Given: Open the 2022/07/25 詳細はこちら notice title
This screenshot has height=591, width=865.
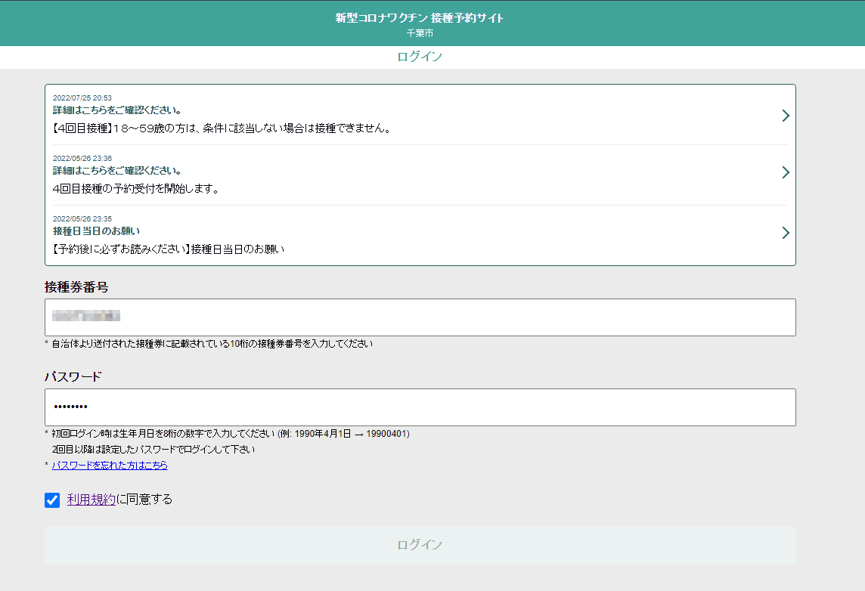Looking at the screenshot, I should (116, 110).
